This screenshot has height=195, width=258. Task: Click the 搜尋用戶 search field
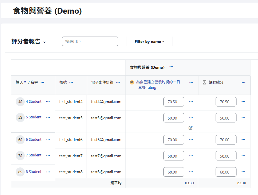pyautogui.click(x=90, y=41)
